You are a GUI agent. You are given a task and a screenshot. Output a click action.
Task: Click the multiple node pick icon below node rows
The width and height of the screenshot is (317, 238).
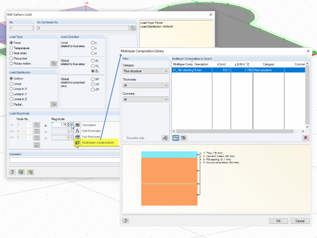(37, 145)
